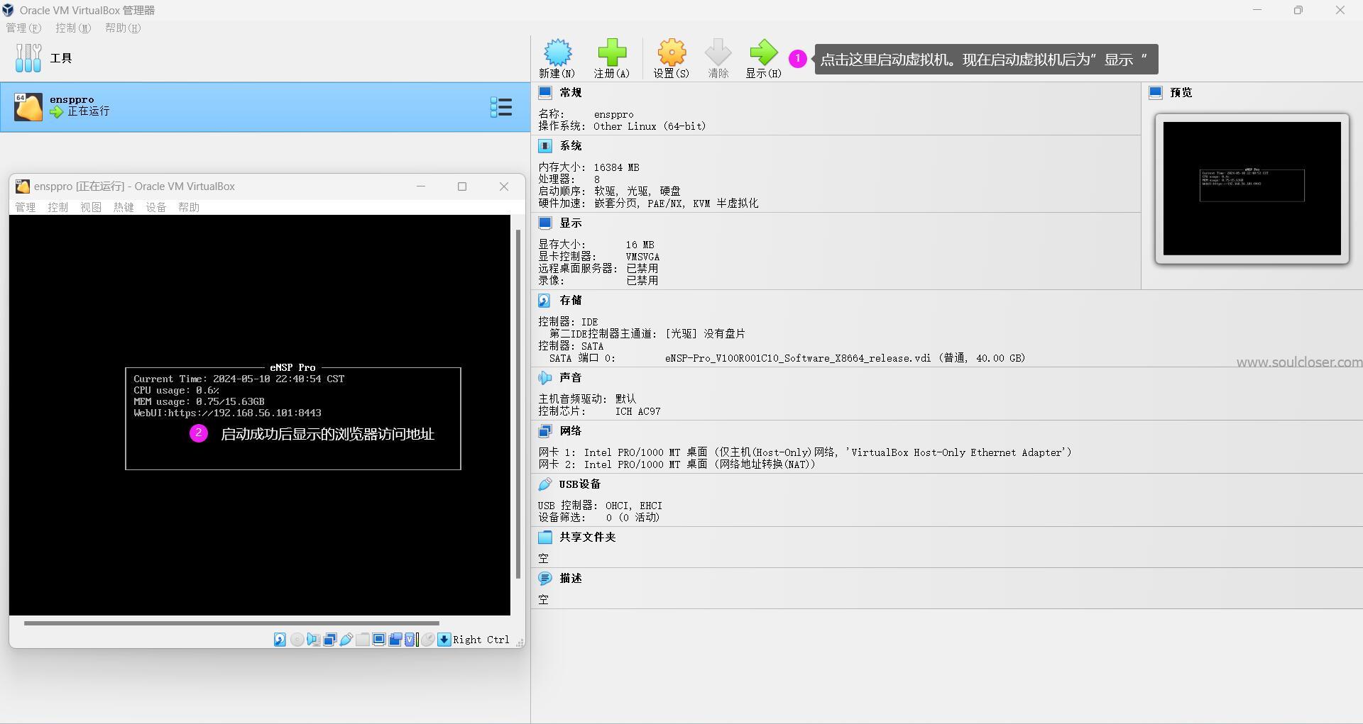Click the 系统 section heading link

point(571,145)
